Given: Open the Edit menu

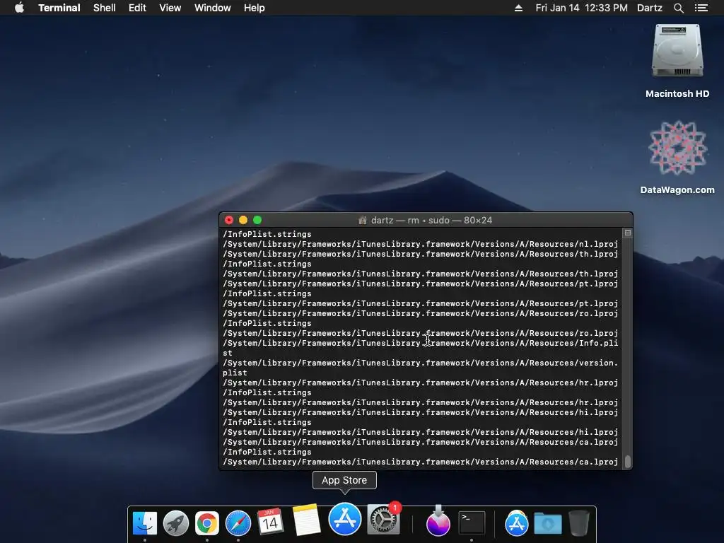Looking at the screenshot, I should coord(137,8).
